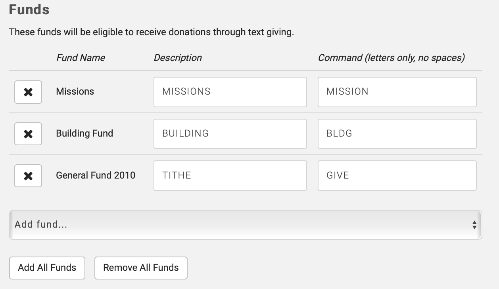Focus the MISSION command field
The width and height of the screenshot is (499, 289).
(x=397, y=92)
